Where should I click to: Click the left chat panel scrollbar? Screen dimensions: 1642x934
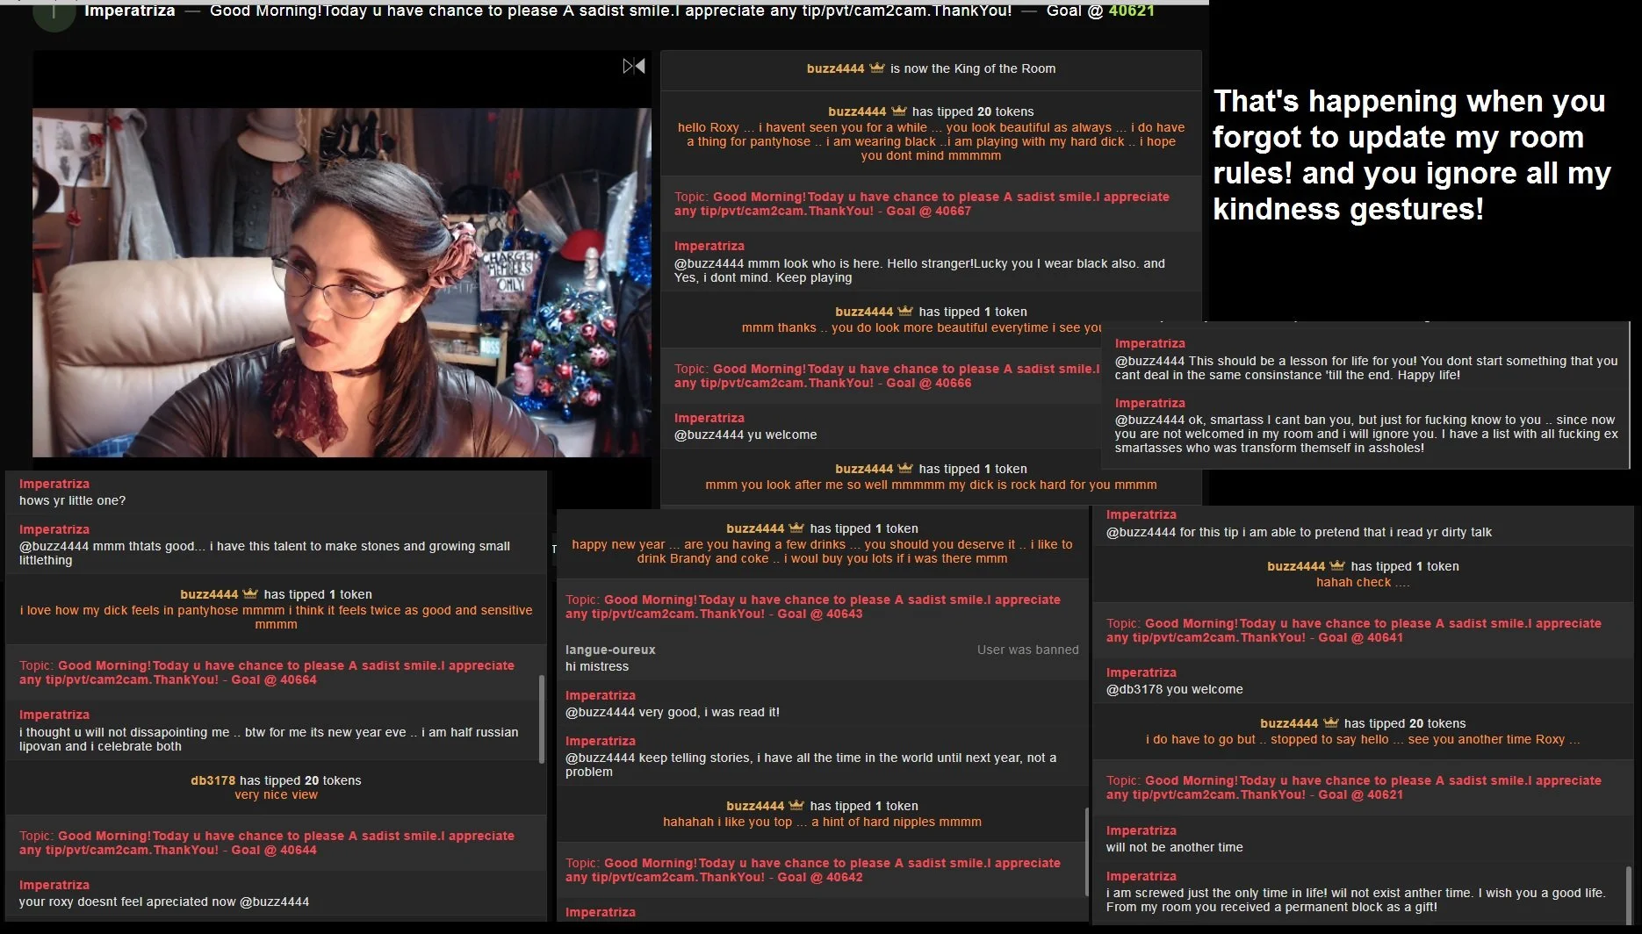tap(542, 718)
